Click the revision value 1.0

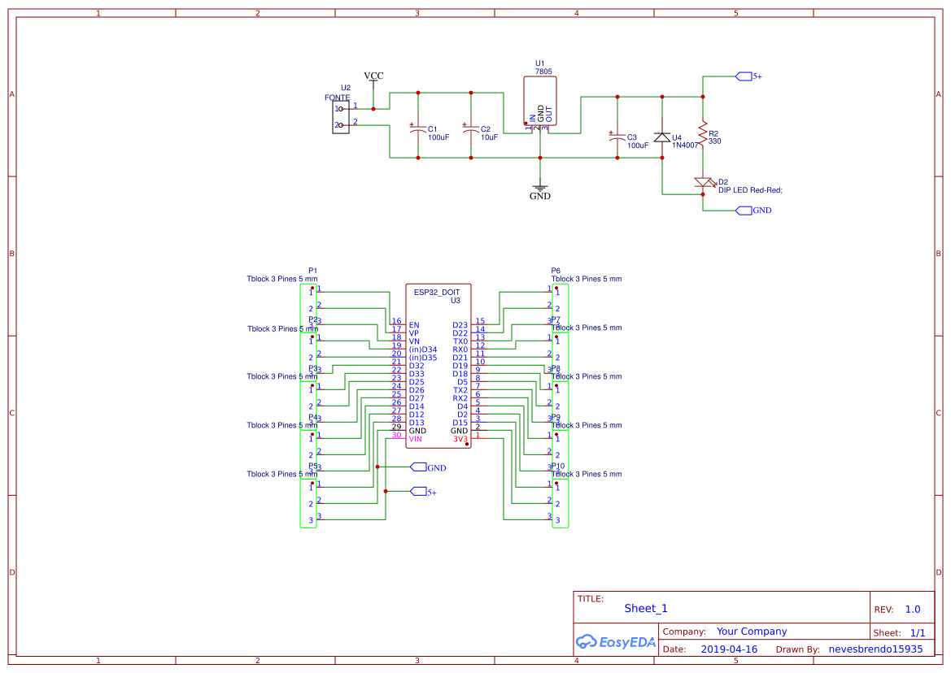913,610
